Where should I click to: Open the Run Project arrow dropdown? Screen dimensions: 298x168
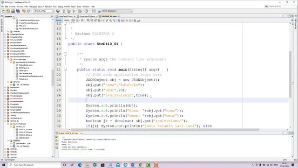pos(76,11)
